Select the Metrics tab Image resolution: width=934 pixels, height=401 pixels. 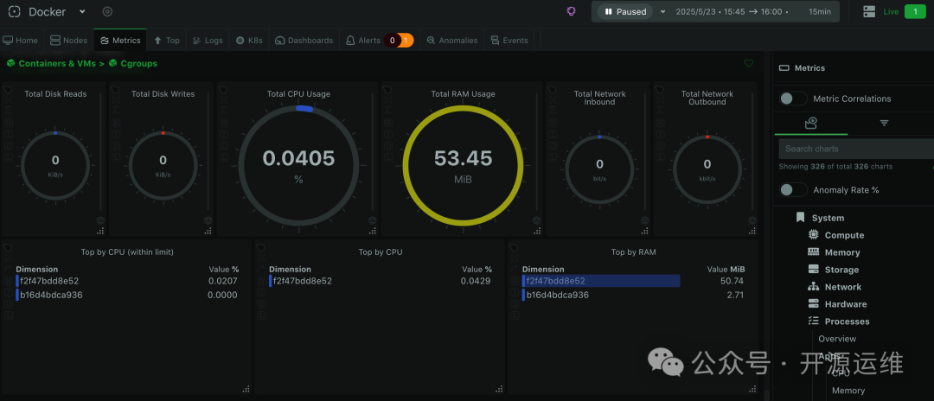pos(120,41)
